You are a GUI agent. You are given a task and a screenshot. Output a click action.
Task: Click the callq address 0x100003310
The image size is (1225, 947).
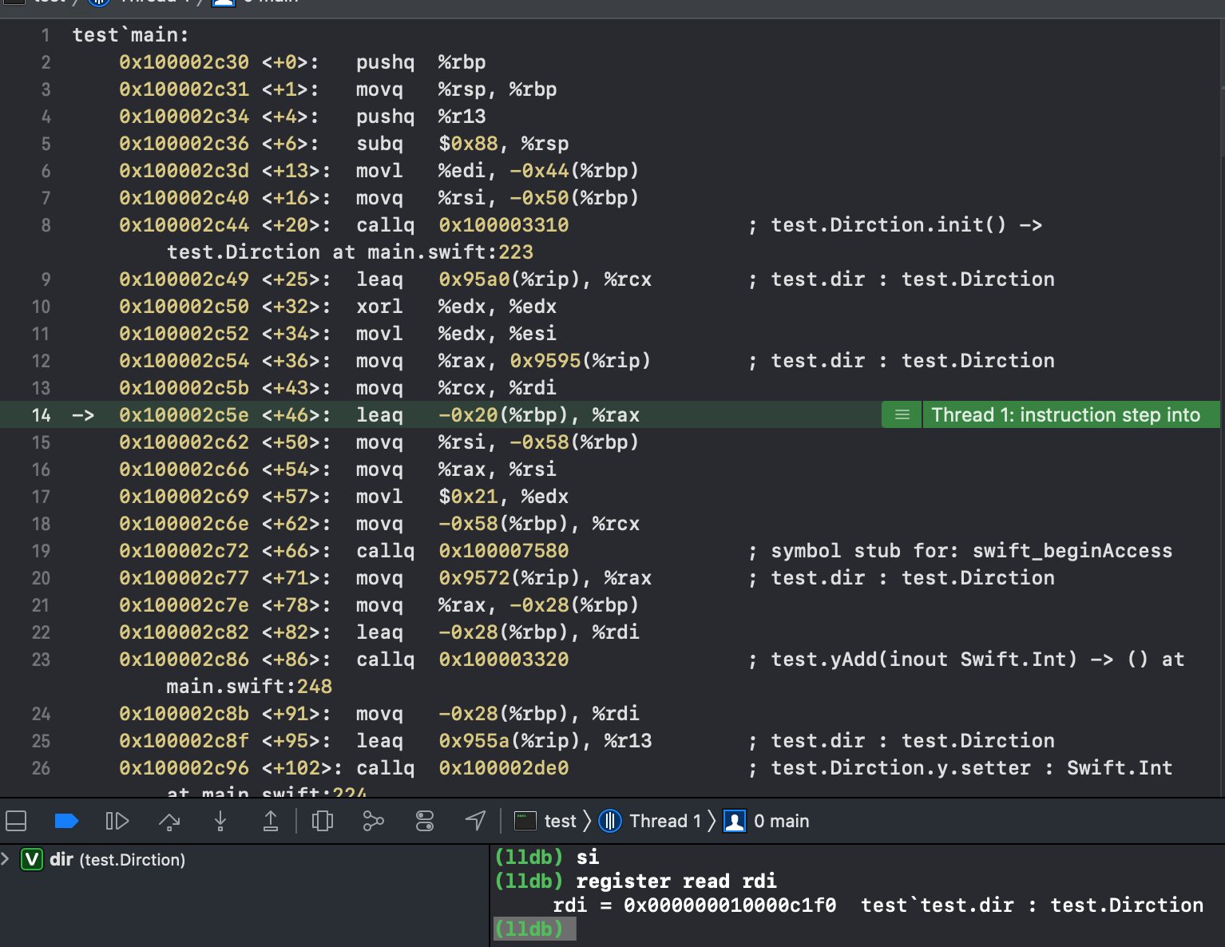tap(504, 225)
